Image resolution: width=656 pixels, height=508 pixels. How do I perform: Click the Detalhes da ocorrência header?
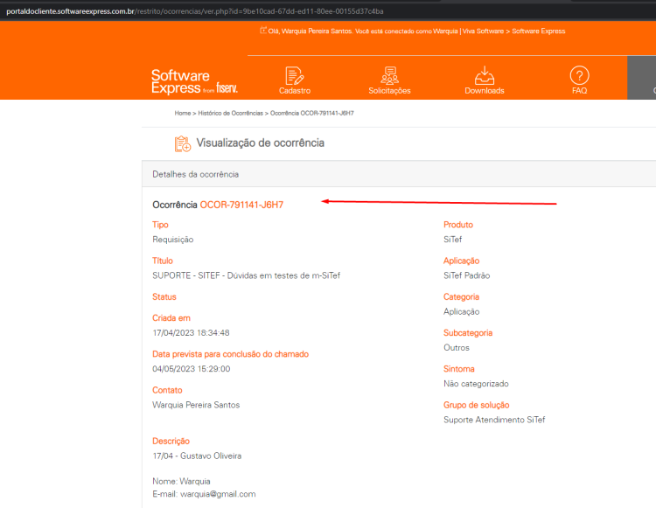pos(195,174)
